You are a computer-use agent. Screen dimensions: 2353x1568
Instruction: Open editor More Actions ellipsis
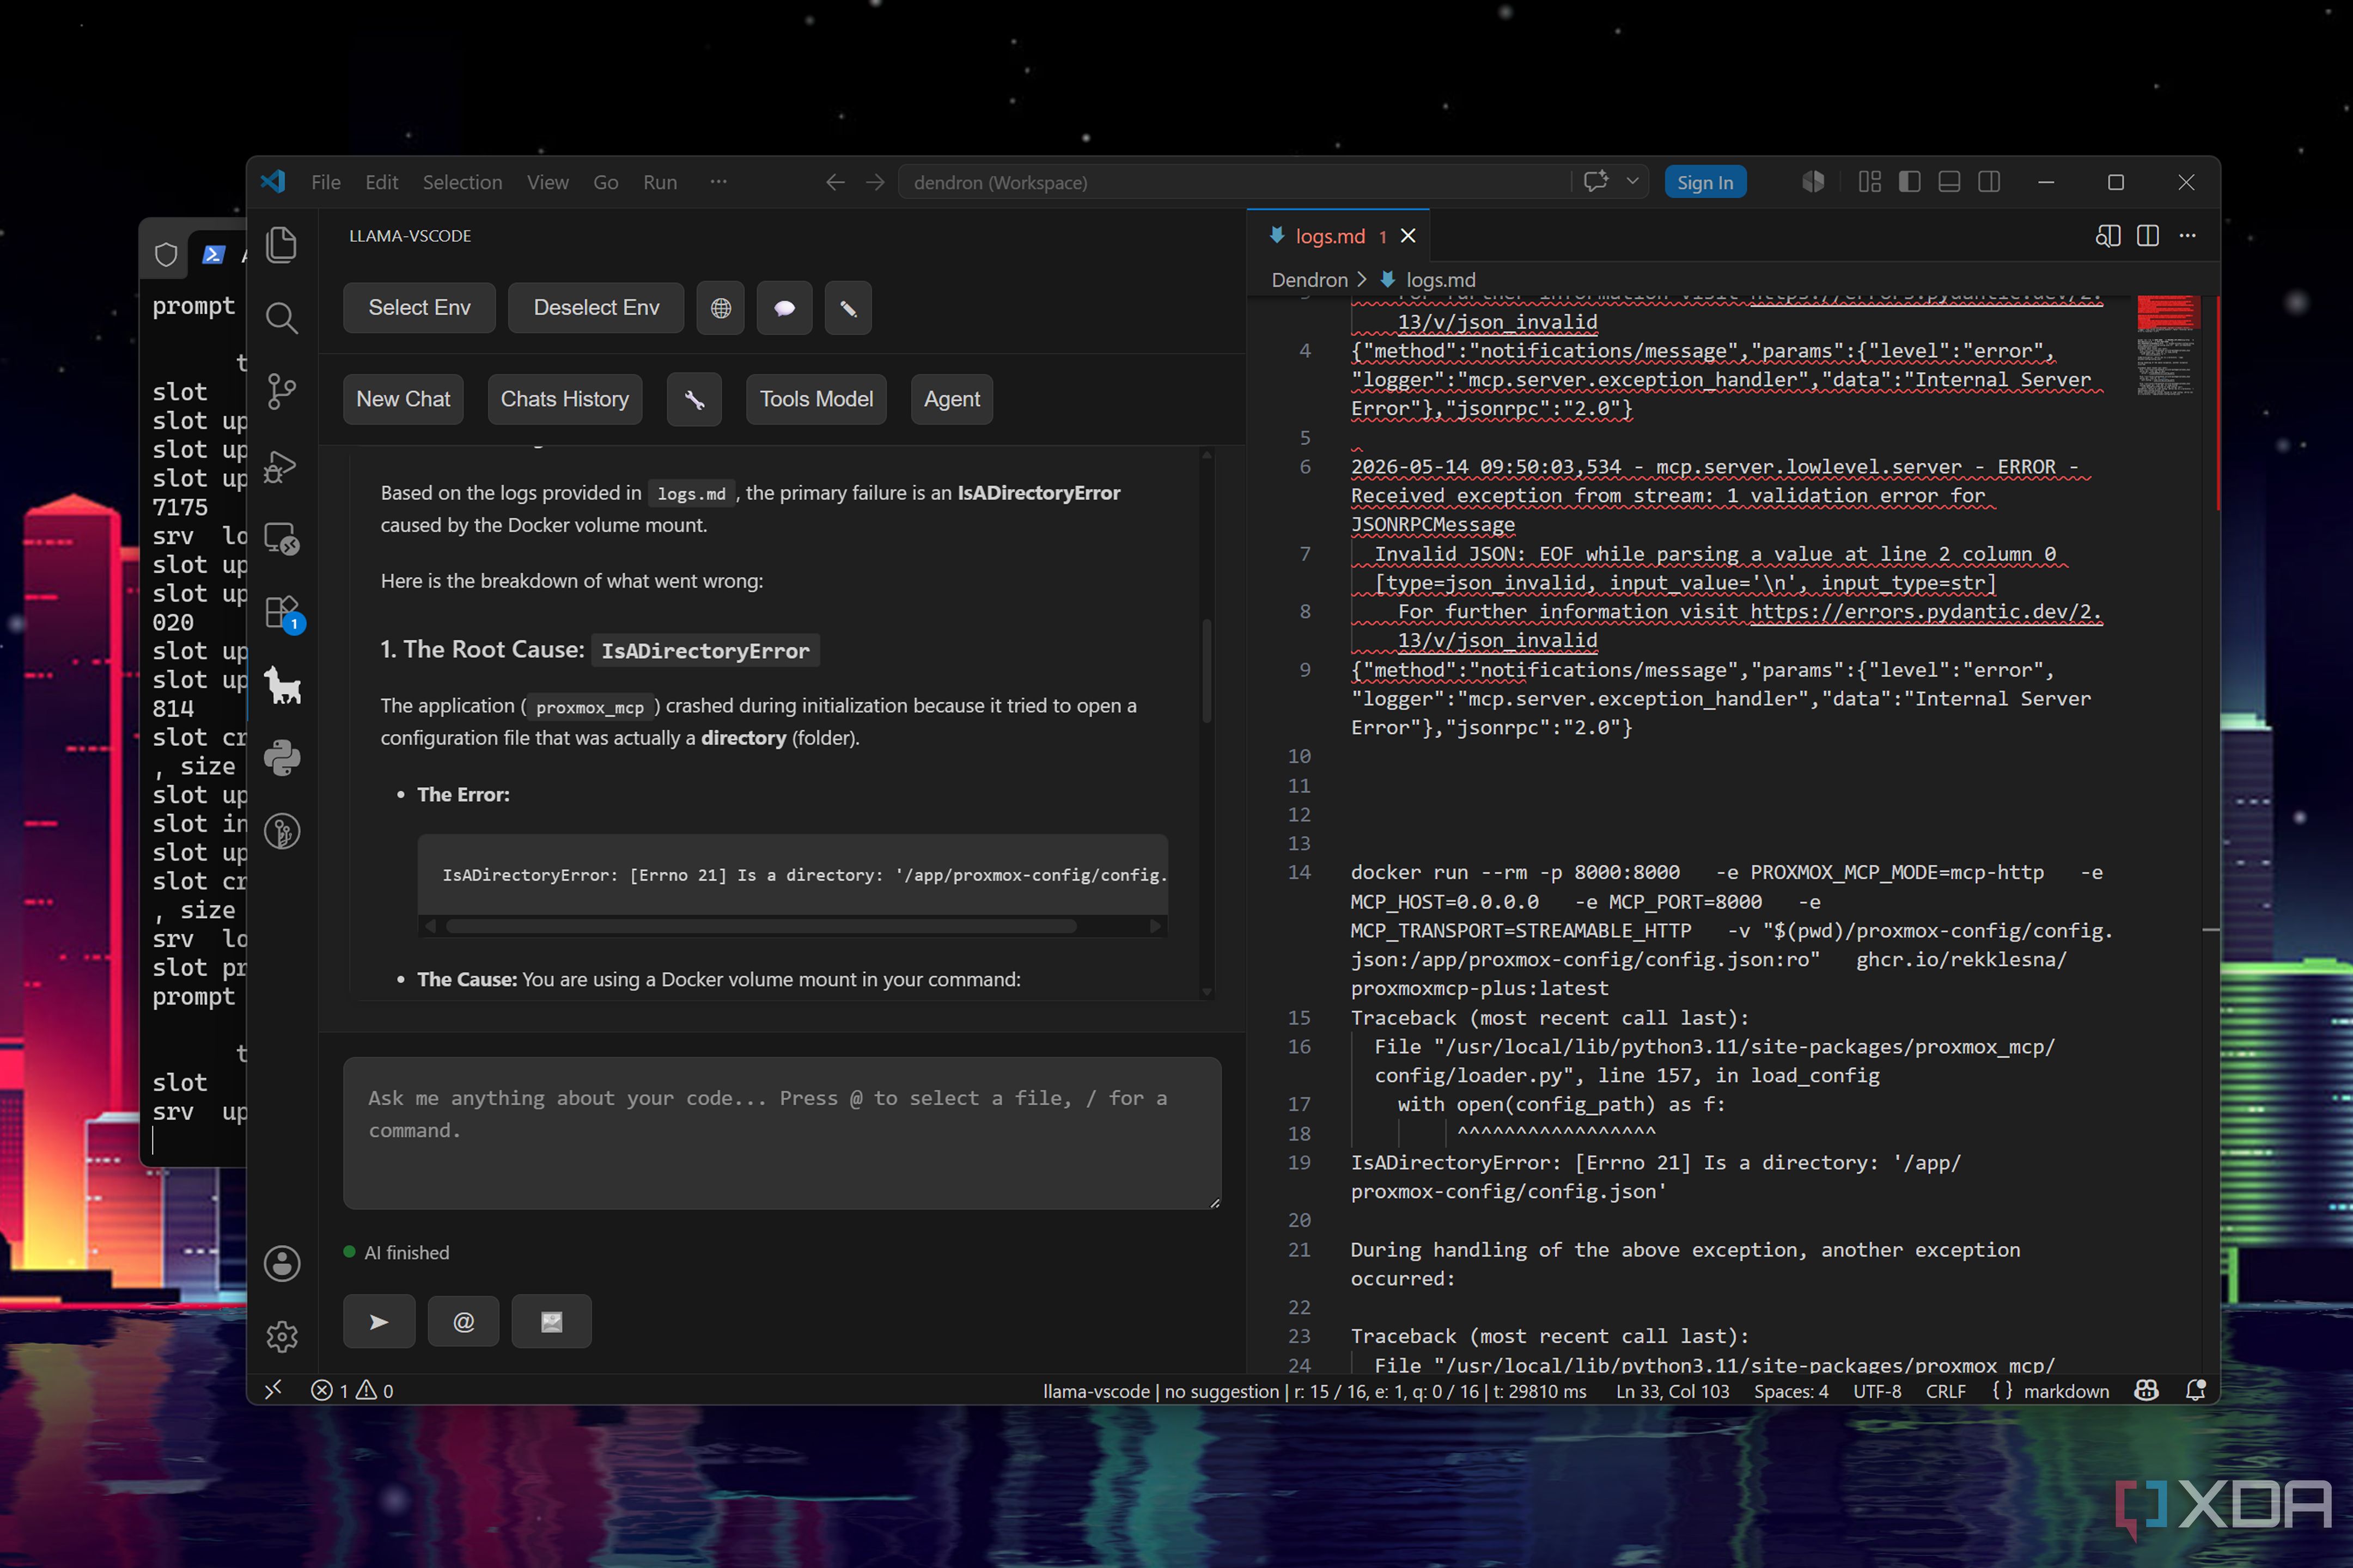[x=2188, y=236]
